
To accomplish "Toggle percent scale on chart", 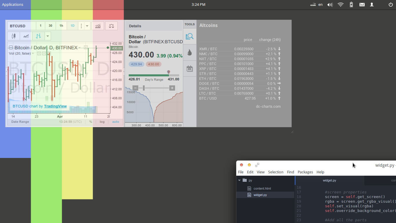I will coord(91,122).
